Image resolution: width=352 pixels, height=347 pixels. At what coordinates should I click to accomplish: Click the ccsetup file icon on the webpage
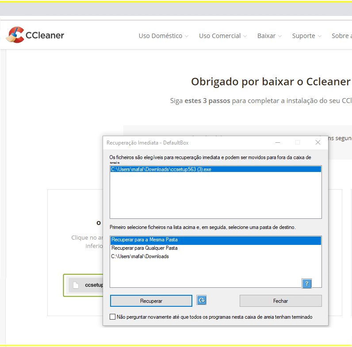(76, 285)
